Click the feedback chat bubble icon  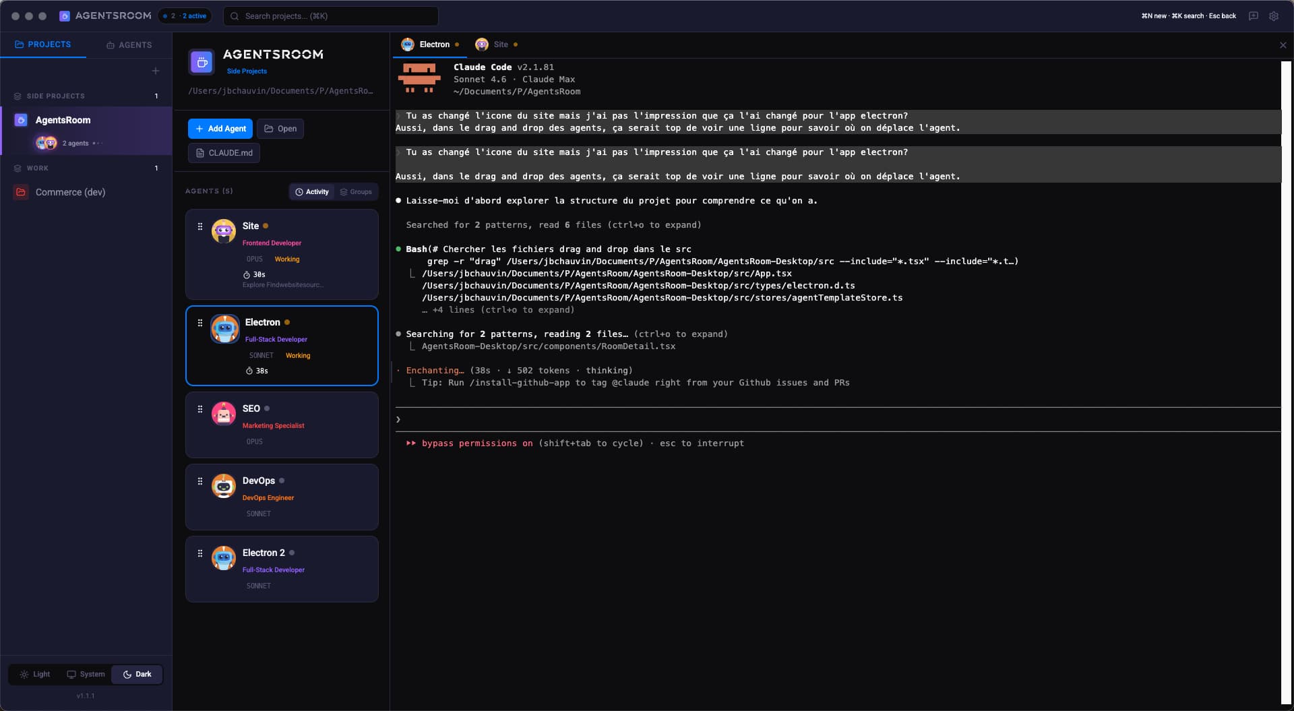[1253, 16]
